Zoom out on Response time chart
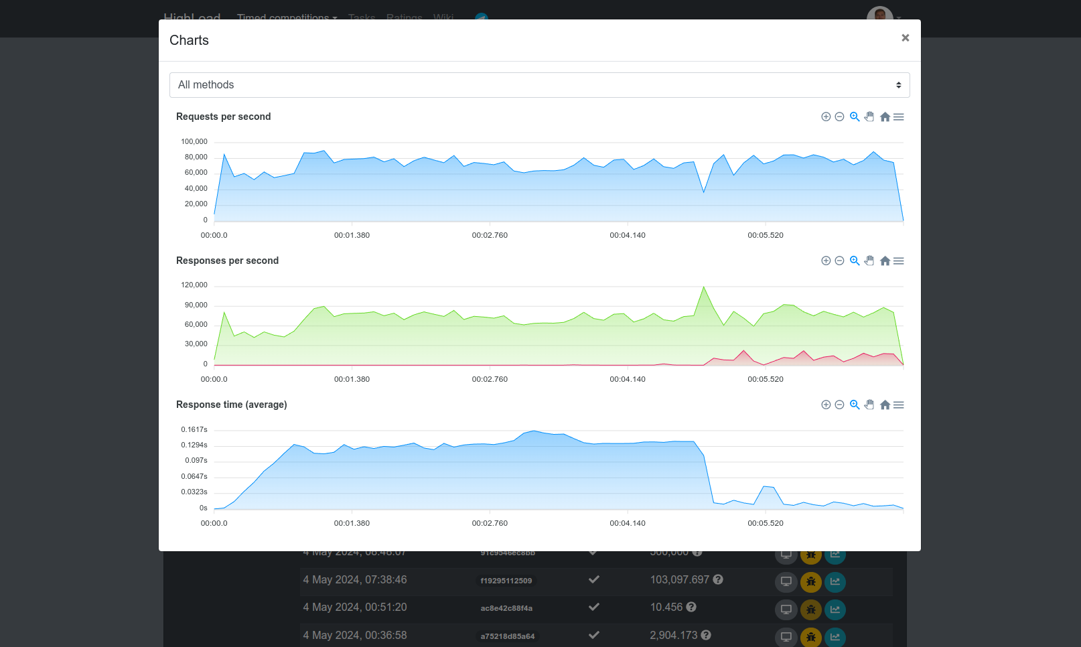 tap(839, 405)
